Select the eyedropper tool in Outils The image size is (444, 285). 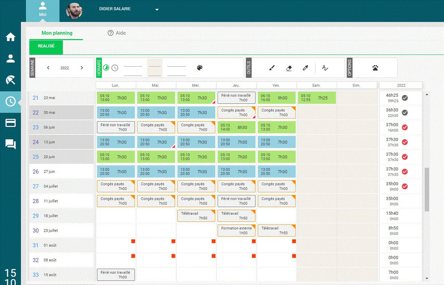pos(305,68)
